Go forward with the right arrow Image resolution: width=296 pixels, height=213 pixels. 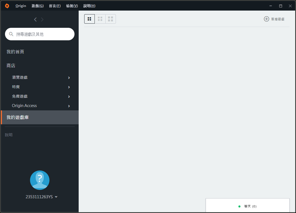42,19
